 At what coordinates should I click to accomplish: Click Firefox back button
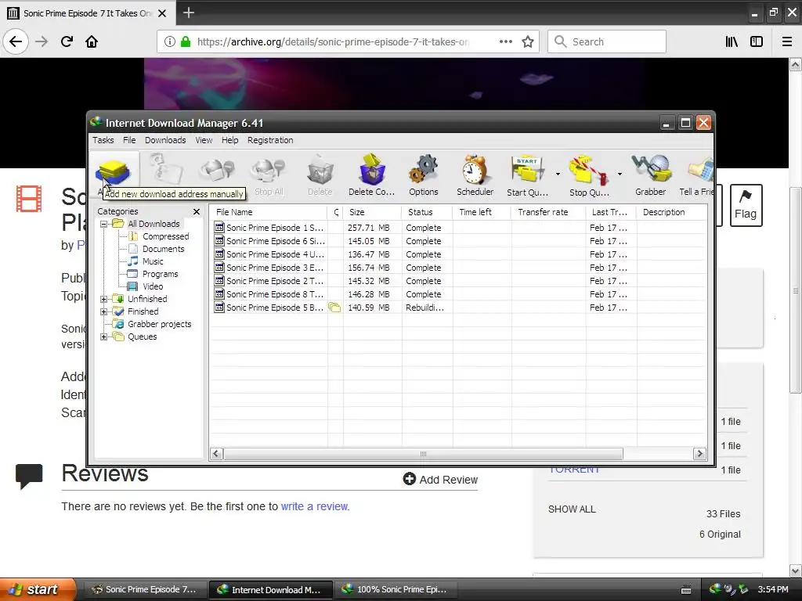point(16,41)
